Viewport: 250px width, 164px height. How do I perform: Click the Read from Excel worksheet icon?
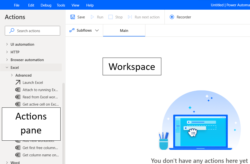pyautogui.click(x=18, y=97)
